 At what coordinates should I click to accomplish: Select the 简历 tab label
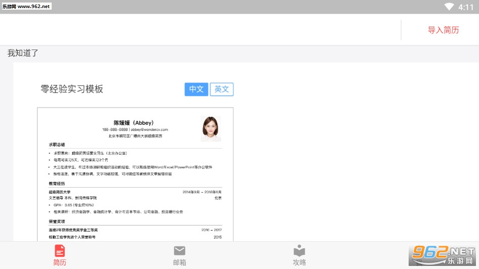click(x=60, y=262)
